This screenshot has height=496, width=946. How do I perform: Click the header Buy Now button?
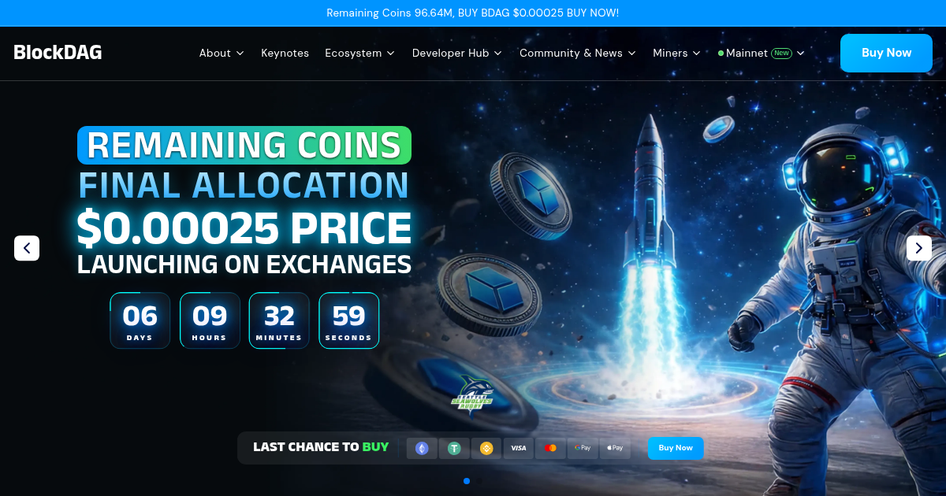tap(886, 53)
